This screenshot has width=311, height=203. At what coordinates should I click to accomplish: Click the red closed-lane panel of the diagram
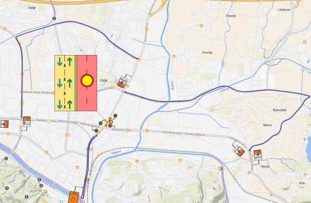coord(87,83)
